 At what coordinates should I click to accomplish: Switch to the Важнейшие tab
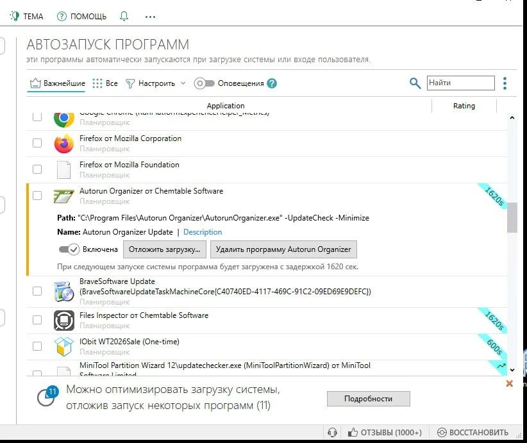click(x=58, y=83)
